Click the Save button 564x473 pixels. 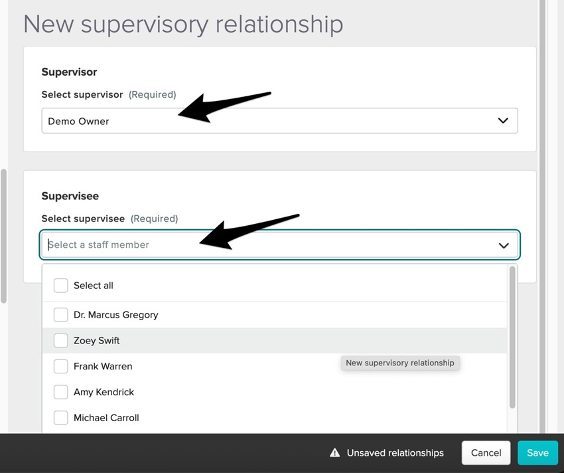tap(537, 453)
